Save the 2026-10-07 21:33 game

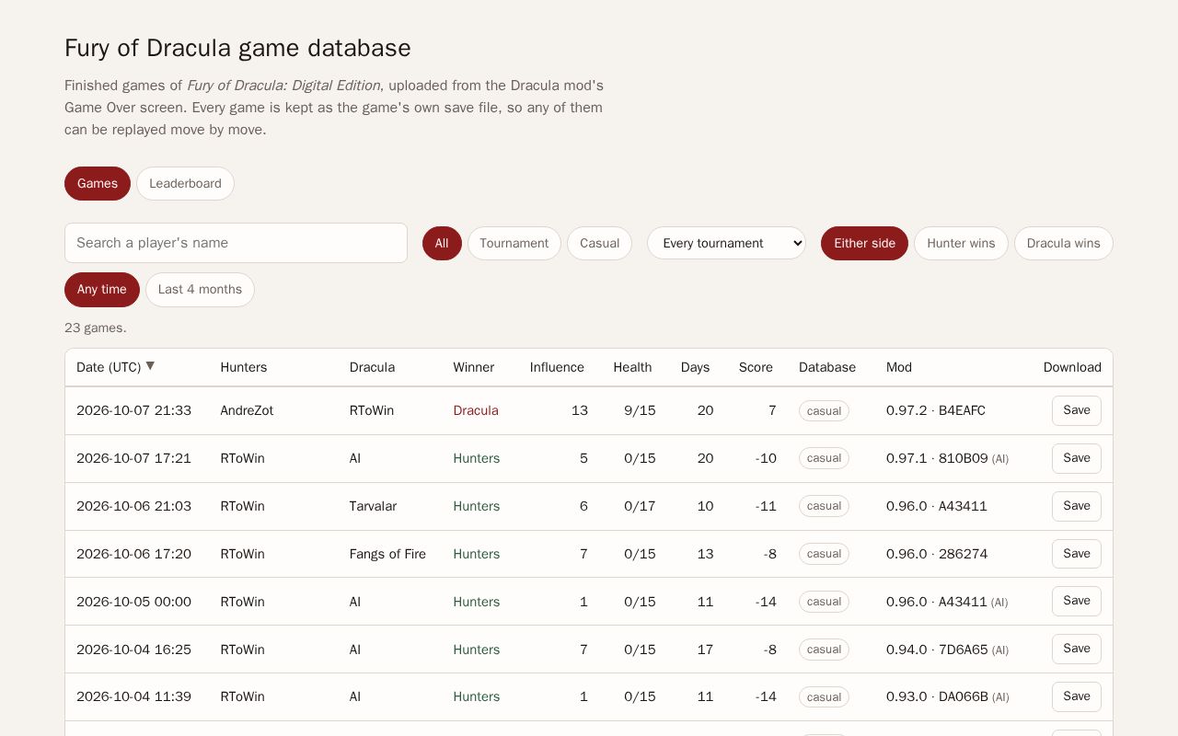tap(1076, 410)
